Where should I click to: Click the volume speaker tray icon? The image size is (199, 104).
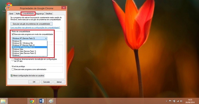coord(182,101)
